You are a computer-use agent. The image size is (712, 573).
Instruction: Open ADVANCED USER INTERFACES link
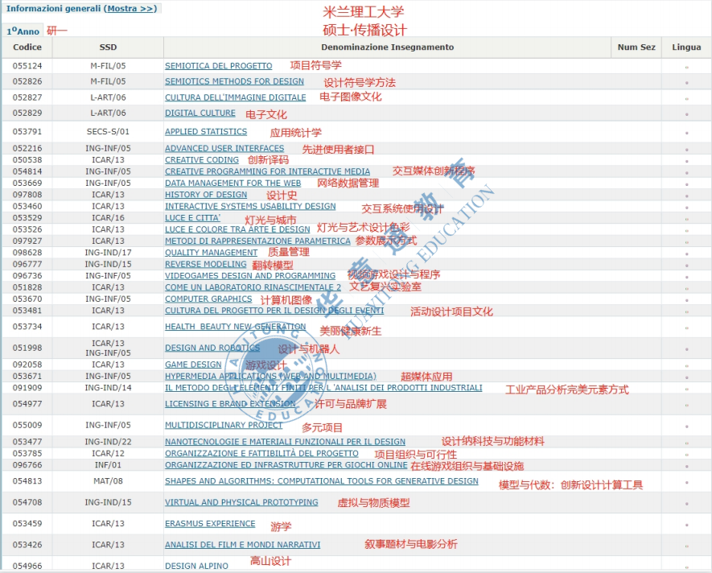224,148
